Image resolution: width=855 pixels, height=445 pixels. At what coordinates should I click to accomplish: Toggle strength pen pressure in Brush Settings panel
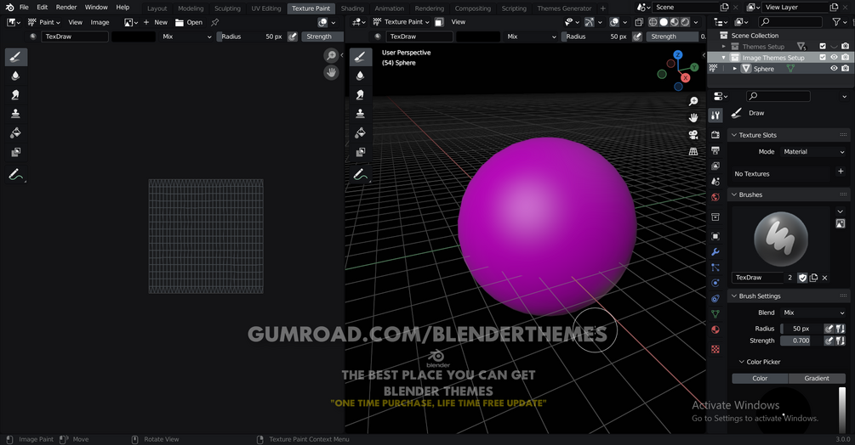829,341
